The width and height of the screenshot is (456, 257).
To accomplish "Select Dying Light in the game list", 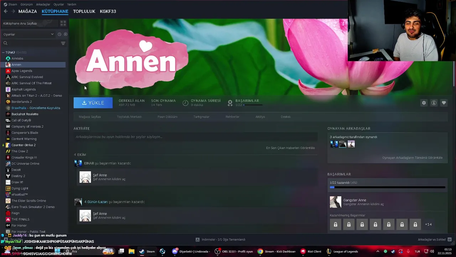I will [x=20, y=188].
